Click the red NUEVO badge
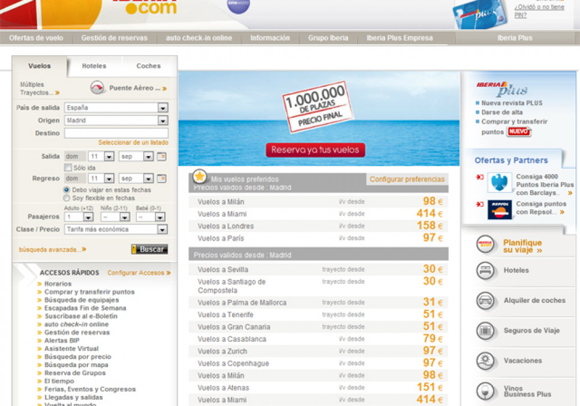580x406 pixels. coord(519,131)
